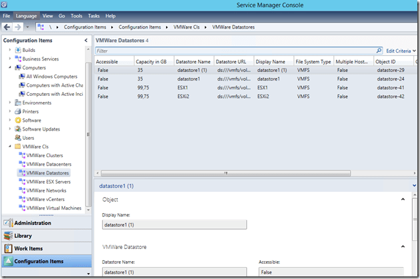Screen dimensions: 420x279
Task: Click the Administration workspace icon
Action: (7, 223)
